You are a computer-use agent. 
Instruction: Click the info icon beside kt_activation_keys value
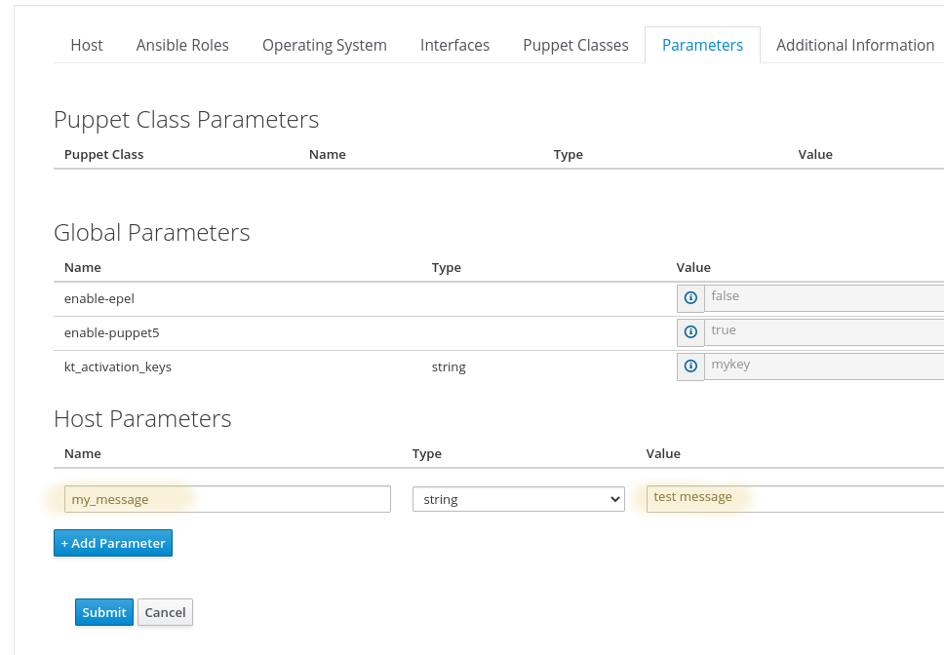point(690,366)
